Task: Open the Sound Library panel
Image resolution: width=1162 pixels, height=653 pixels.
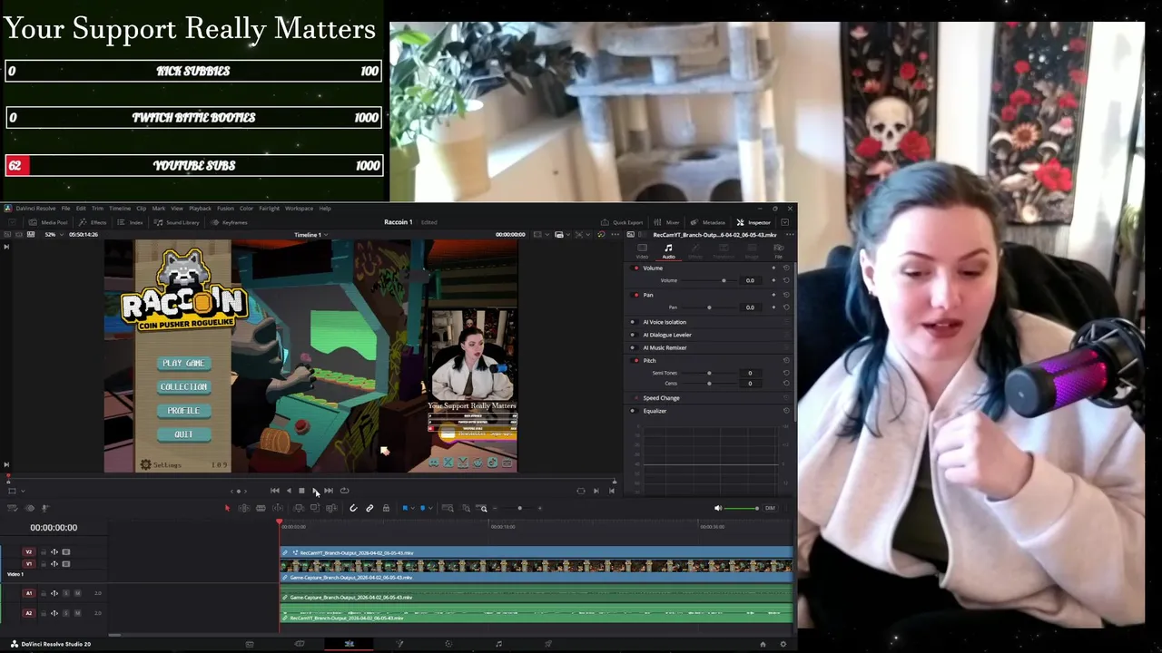Action: pos(176,222)
